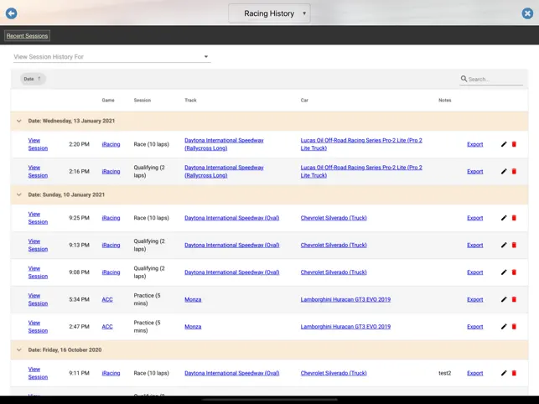
Task: Open View Session for 2:16 PM qualifying
Action: pyautogui.click(x=38, y=172)
